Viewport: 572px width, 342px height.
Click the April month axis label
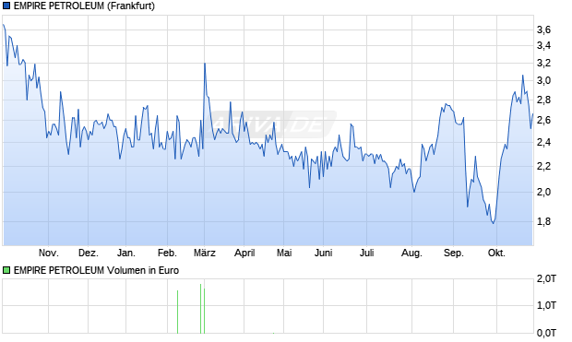(244, 253)
